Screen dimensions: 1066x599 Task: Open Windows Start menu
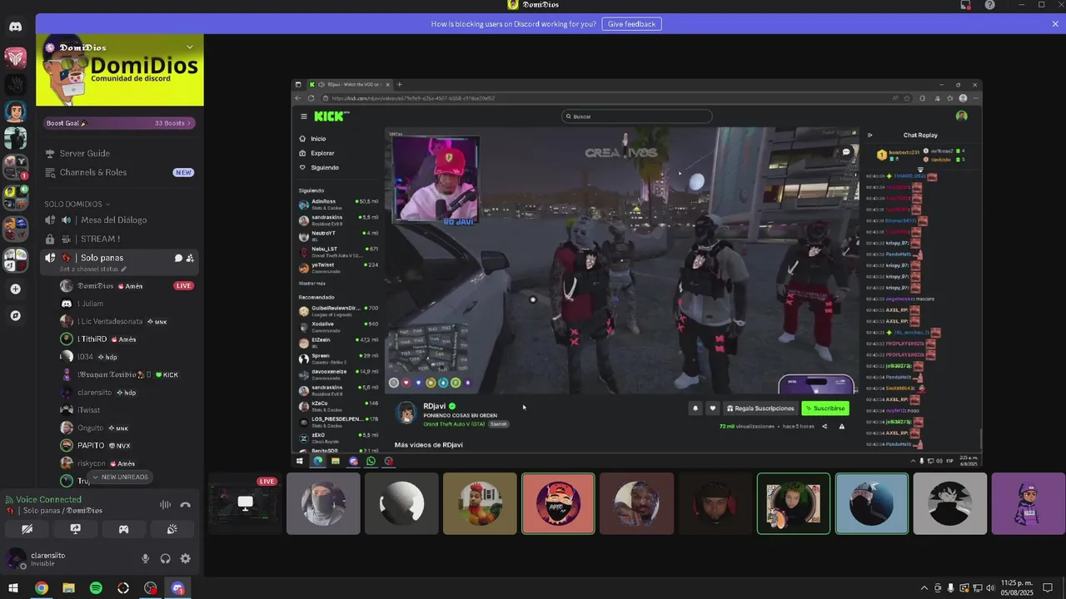(13, 588)
